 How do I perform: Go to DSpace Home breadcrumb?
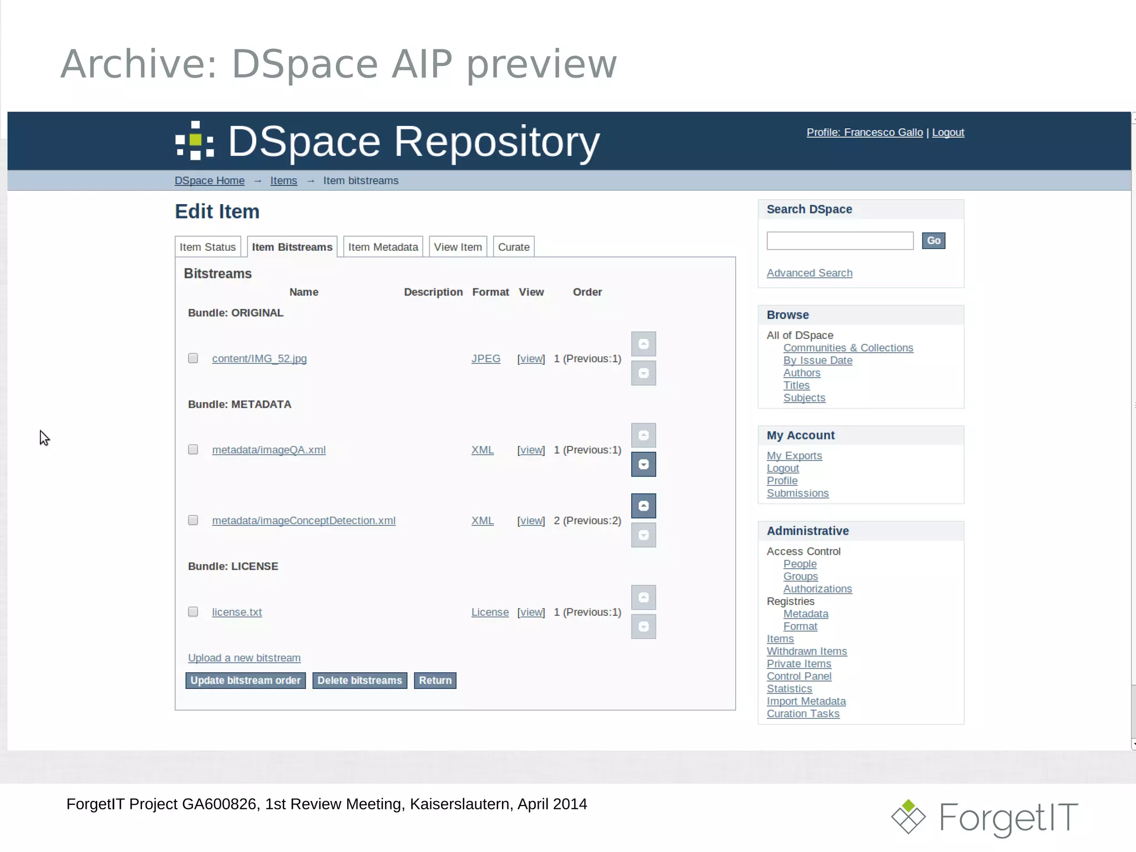coord(210,181)
